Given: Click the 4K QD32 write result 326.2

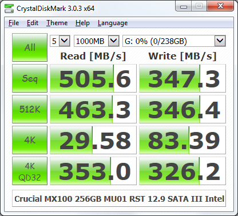Looking at the screenshot, I should (183, 171).
